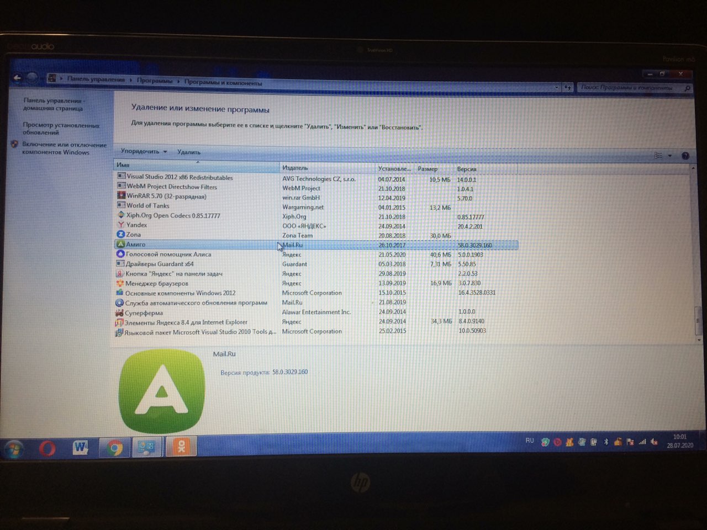Click the Основные компоненты Windows 2012 icon
This screenshot has height=530, width=707.
coord(119,293)
